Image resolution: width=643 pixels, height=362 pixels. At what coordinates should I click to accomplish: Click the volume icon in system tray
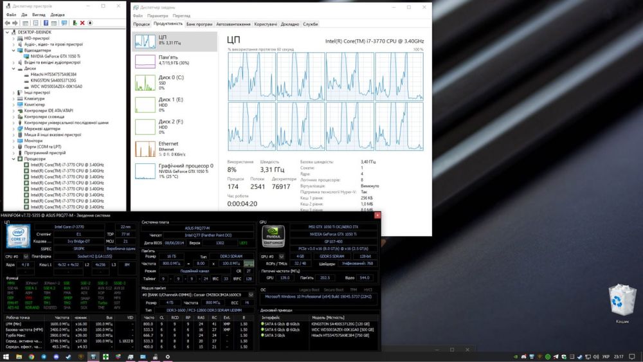pos(596,357)
